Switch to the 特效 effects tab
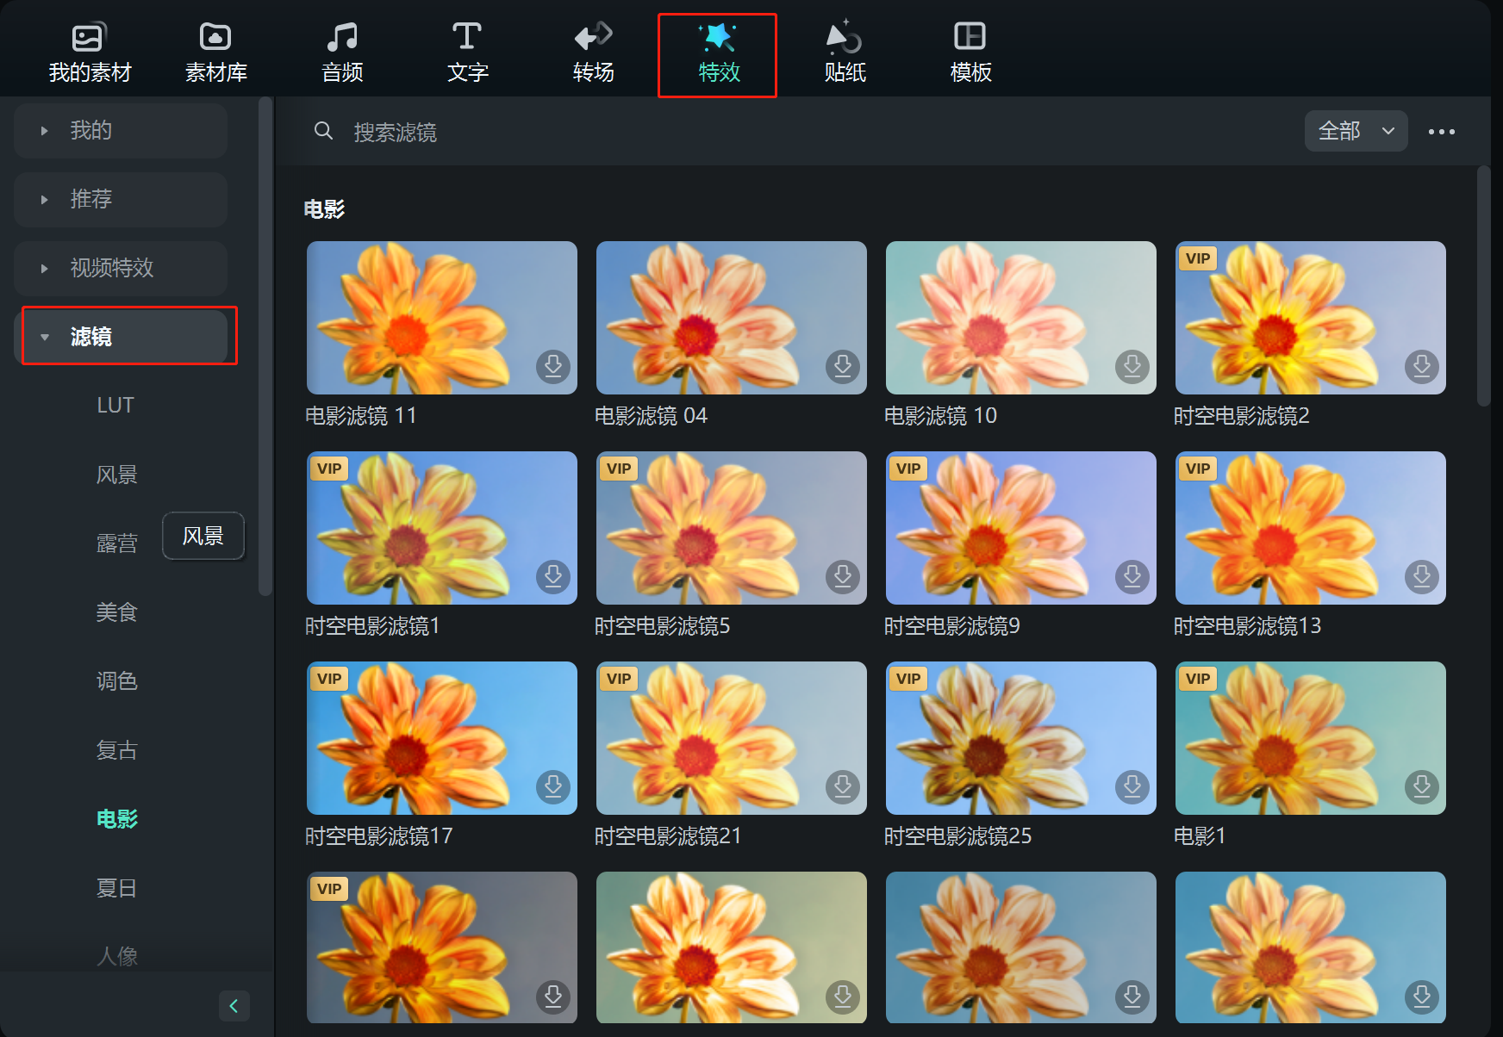Viewport: 1503px width, 1037px height. (718, 55)
